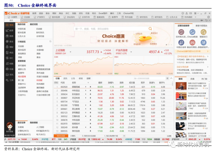Expand the Choice金融终端5.6.2.0升级 notice arrow
Image resolution: width=216 pixels, height=154 pixels.
208,51
